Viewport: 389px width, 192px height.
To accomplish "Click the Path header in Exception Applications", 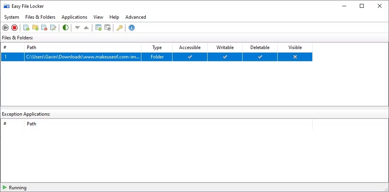I will coord(168,124).
